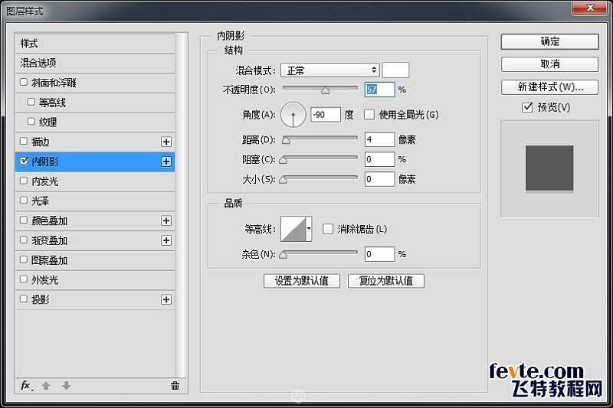Image resolution: width=613 pixels, height=408 pixels.
Task: Toggle the 使用全局光(G) checkbox
Action: (369, 115)
